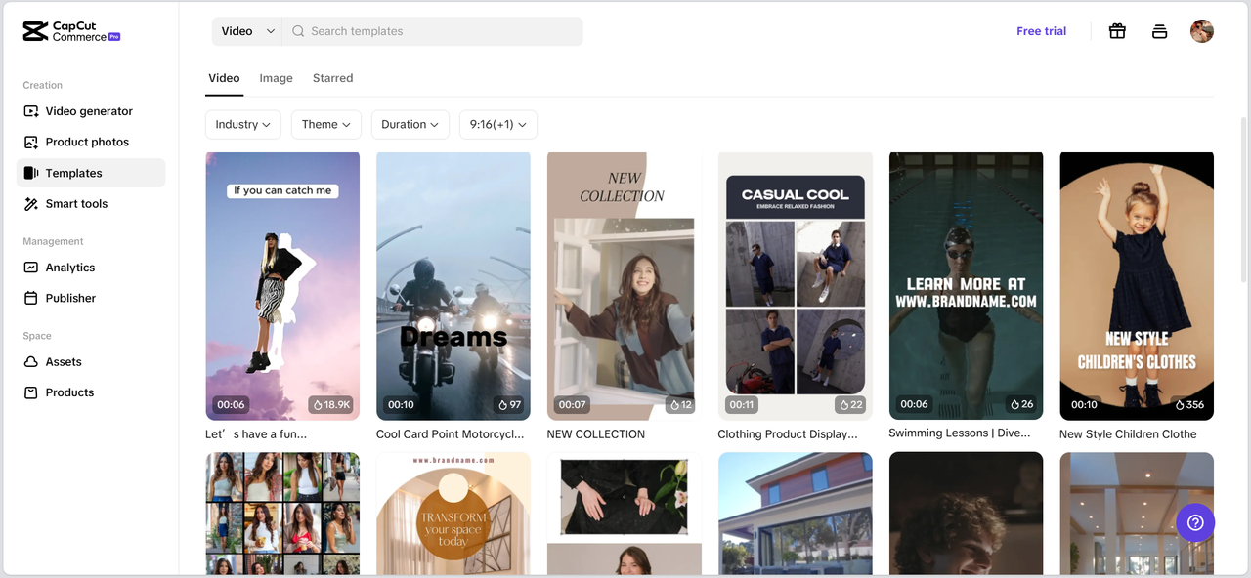Viewport: 1251px width, 578px height.
Task: Select the Templates sidebar icon
Action: click(31, 173)
